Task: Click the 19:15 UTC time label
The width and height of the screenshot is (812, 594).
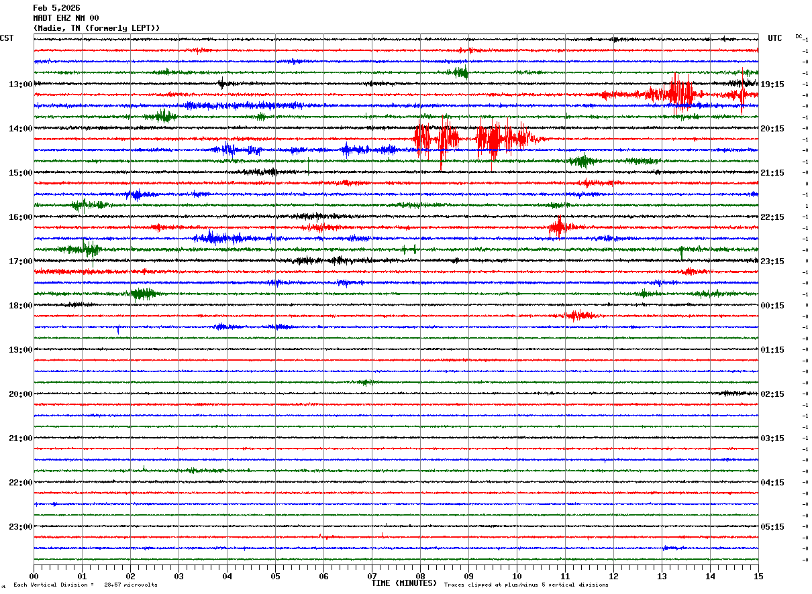Action: [x=772, y=84]
